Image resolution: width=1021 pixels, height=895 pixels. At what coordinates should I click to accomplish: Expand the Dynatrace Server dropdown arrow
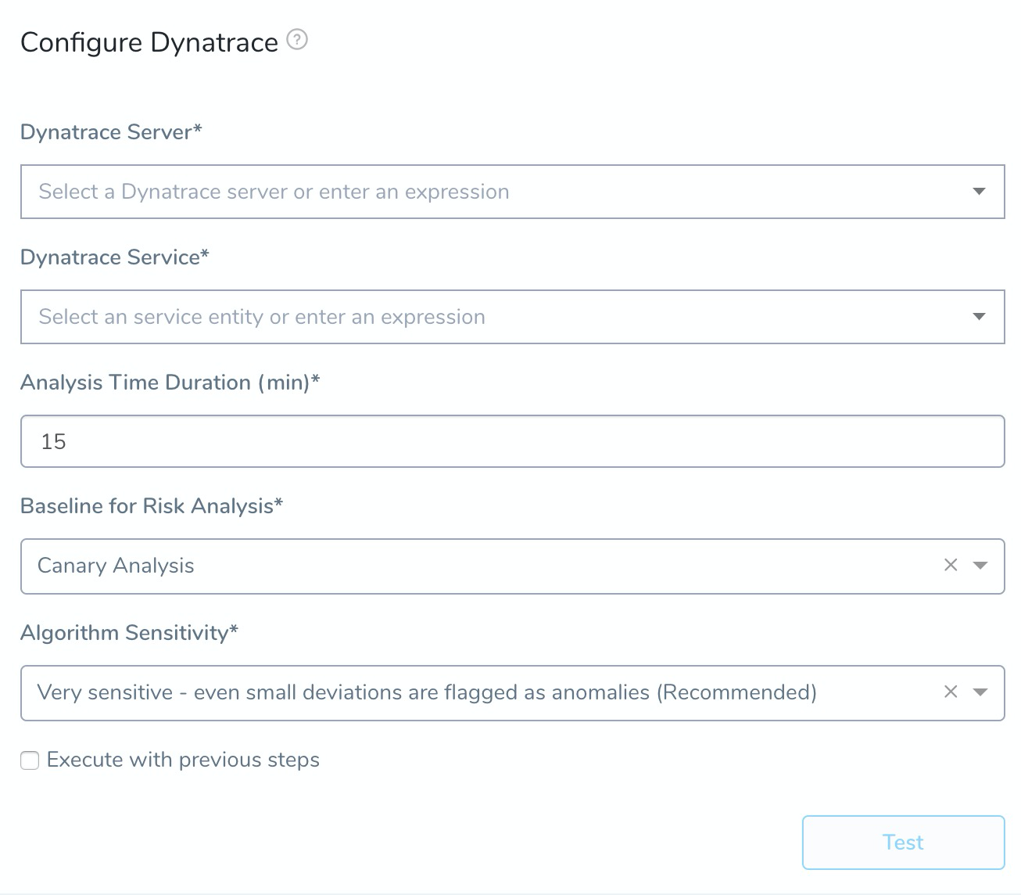979,192
